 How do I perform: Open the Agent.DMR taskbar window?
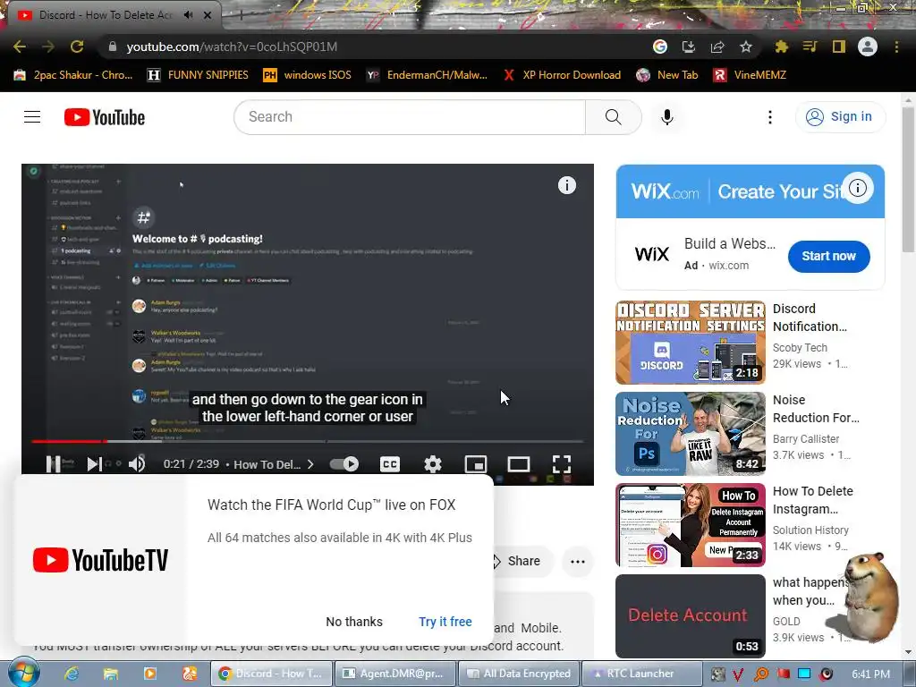[394, 674]
